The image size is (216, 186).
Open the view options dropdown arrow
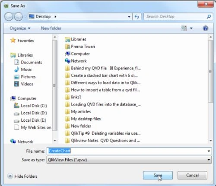point(191,28)
